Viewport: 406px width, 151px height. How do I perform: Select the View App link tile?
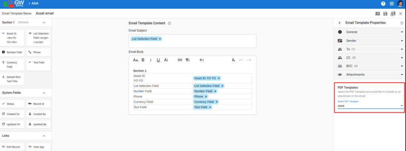click(x=38, y=147)
